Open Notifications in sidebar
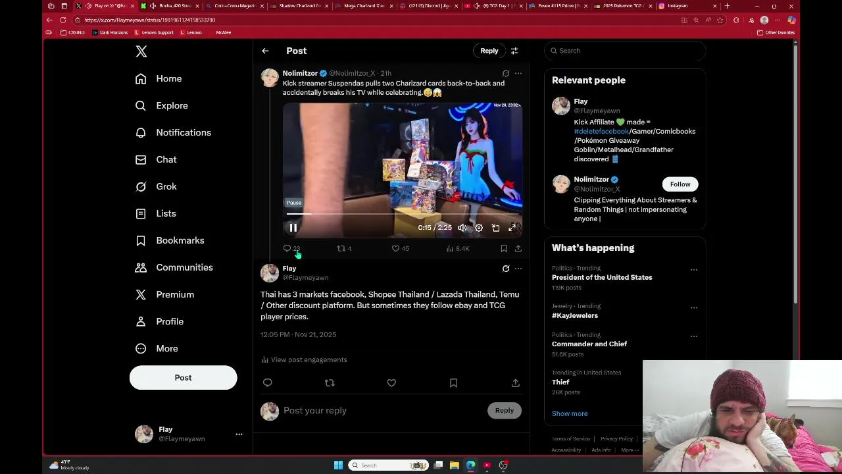 (173, 132)
